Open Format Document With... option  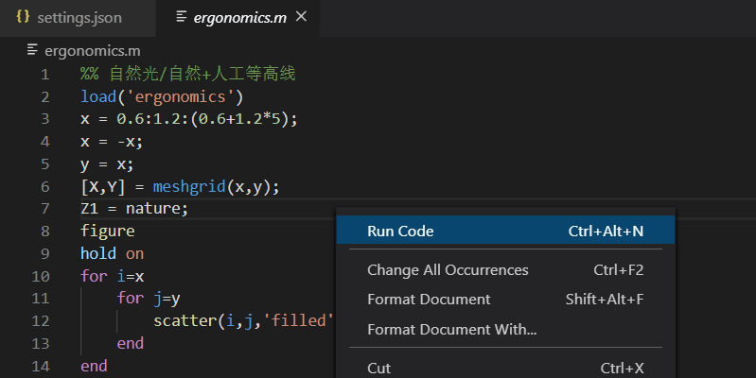pyautogui.click(x=505, y=330)
